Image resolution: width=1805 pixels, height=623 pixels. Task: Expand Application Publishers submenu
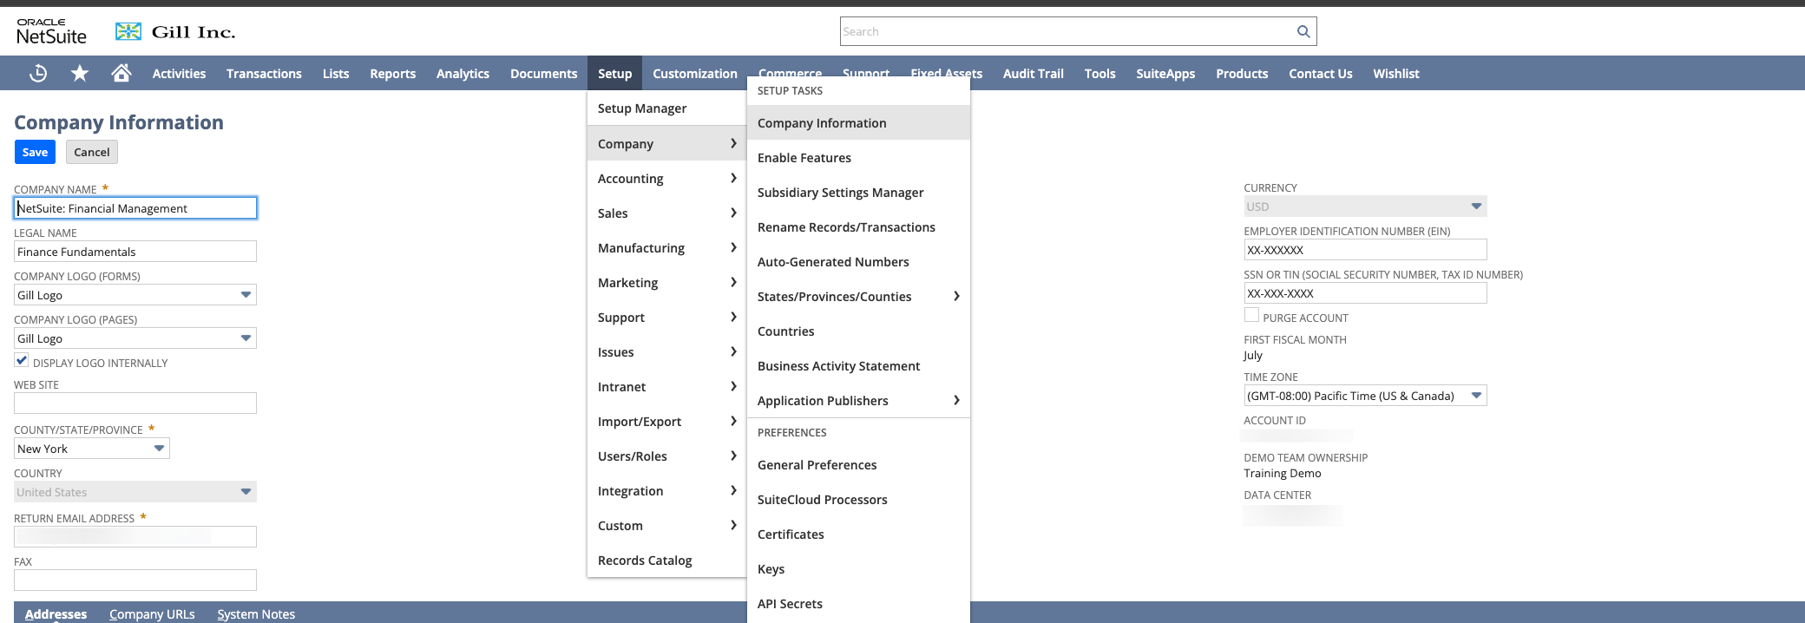858,400
